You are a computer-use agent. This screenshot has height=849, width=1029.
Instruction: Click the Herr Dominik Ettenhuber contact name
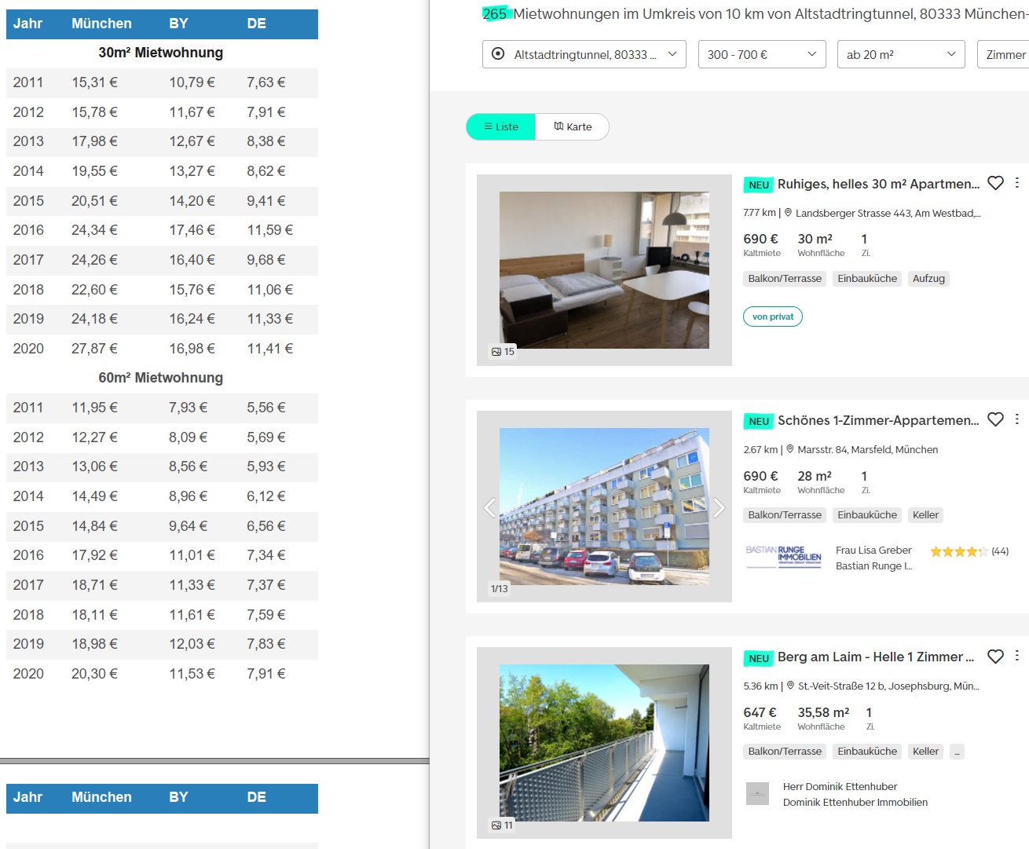(840, 787)
